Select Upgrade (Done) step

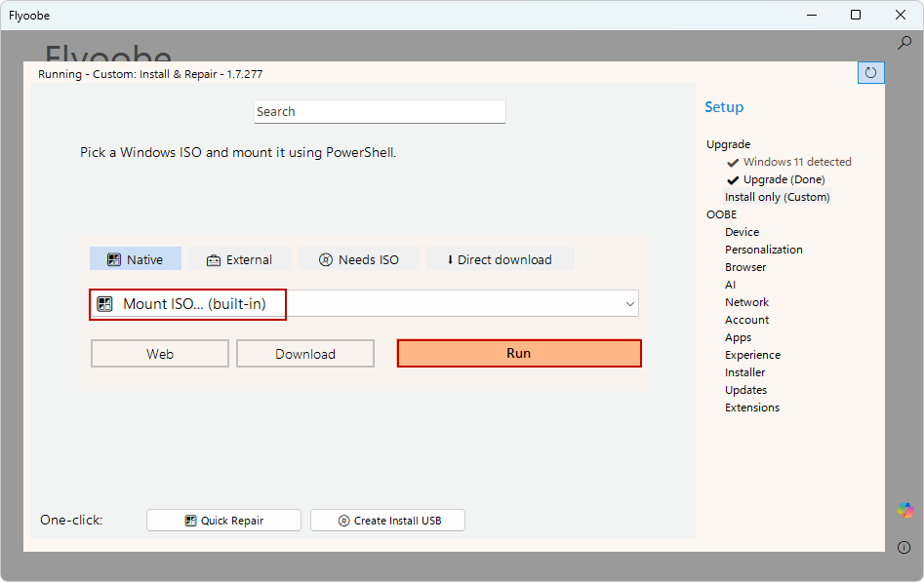[776, 179]
